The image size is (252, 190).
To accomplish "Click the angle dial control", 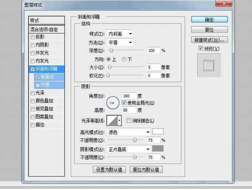I will coord(113,103).
